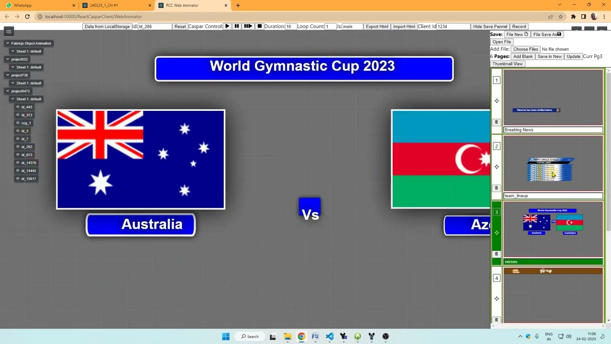The height and width of the screenshot is (344, 611).
Task: Select the page 2 team lineup thumbnail
Action: click(x=553, y=164)
